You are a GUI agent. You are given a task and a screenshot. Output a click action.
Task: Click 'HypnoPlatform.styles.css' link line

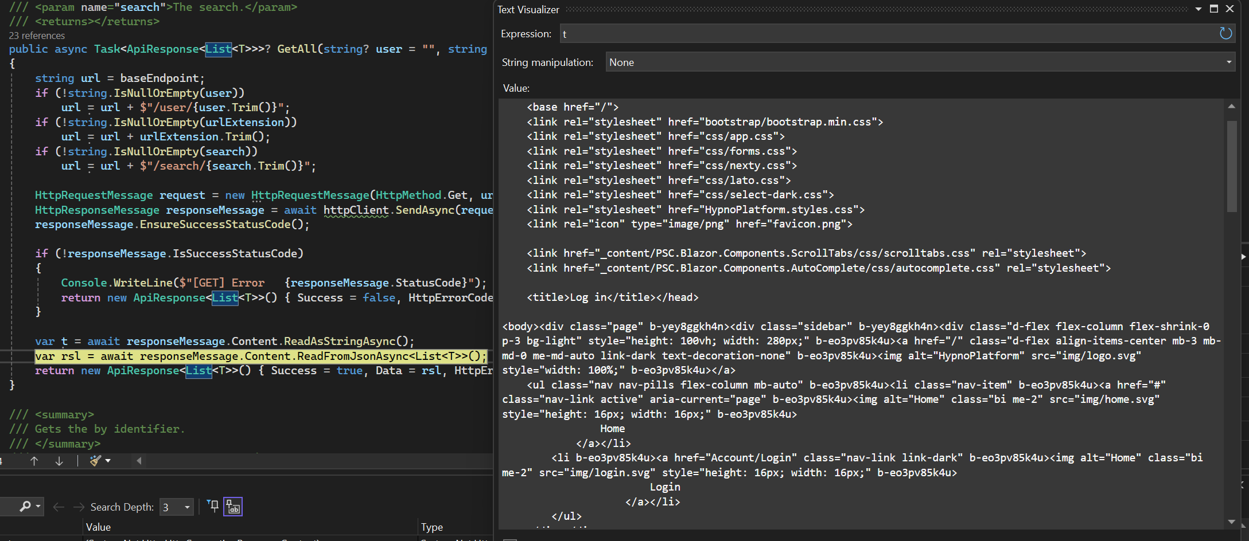click(696, 210)
